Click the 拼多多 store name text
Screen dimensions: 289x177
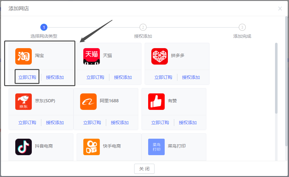(178, 55)
